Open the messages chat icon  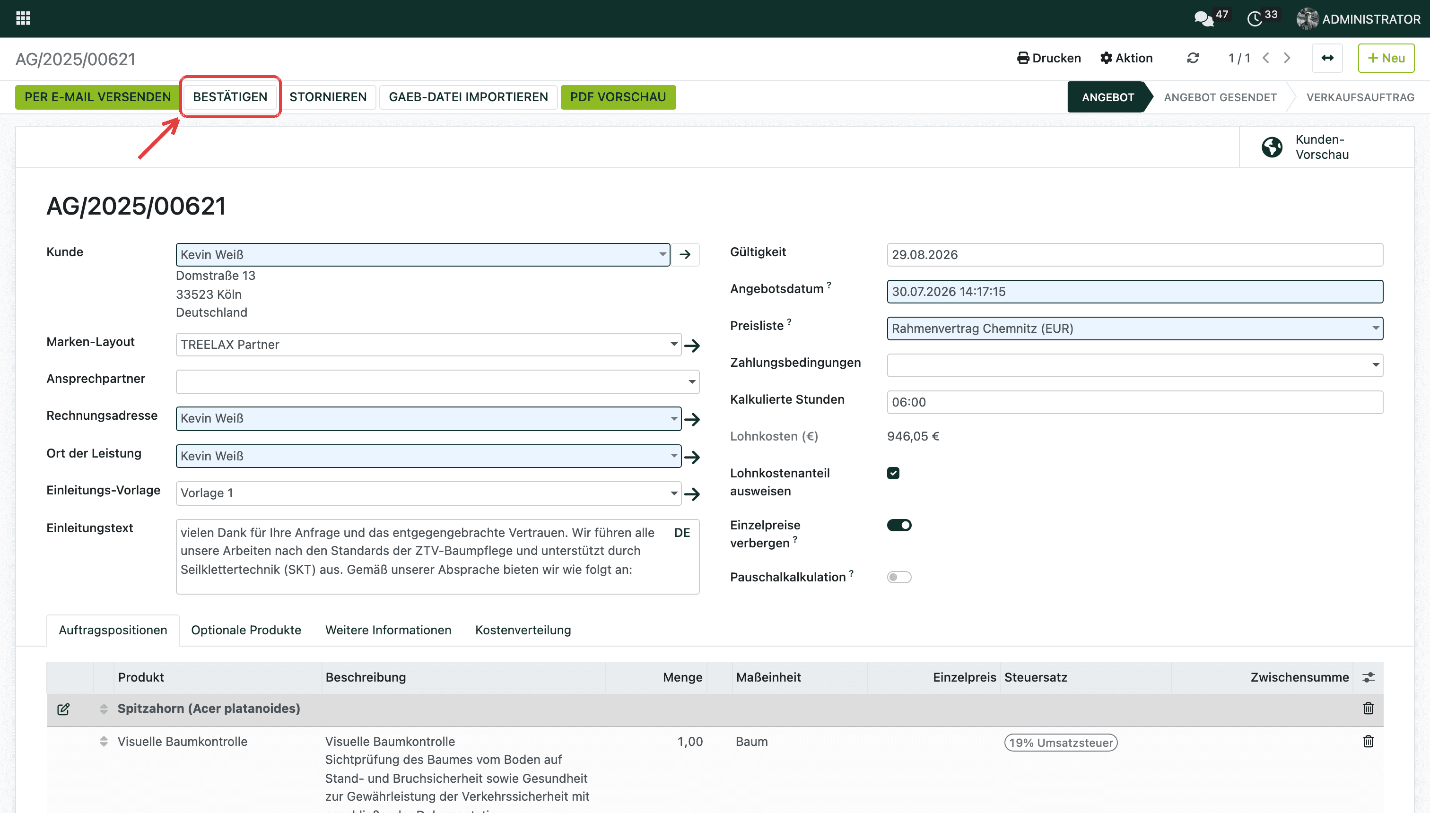1204,19
